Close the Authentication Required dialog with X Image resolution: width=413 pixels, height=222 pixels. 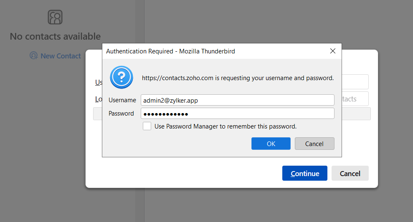(333, 51)
